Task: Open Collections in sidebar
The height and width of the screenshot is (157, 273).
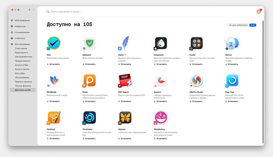Action: pyautogui.click(x=20, y=38)
